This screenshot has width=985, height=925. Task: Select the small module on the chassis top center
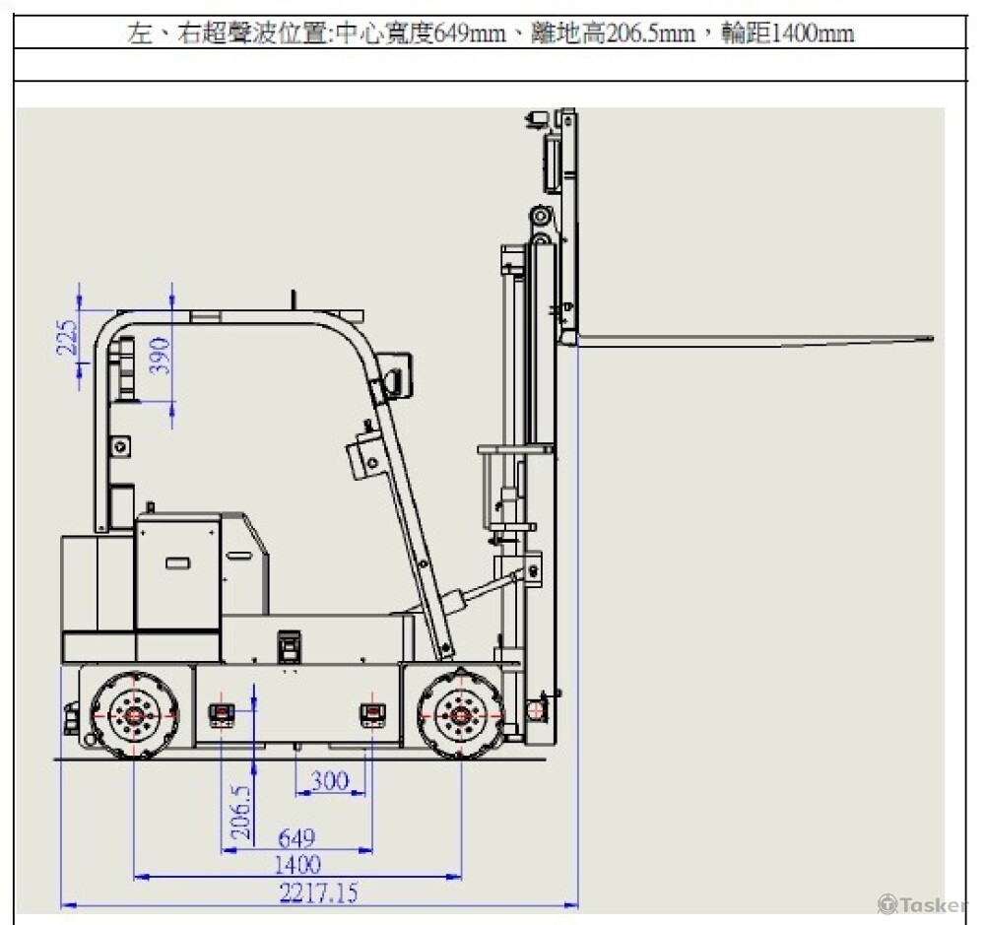click(x=288, y=643)
